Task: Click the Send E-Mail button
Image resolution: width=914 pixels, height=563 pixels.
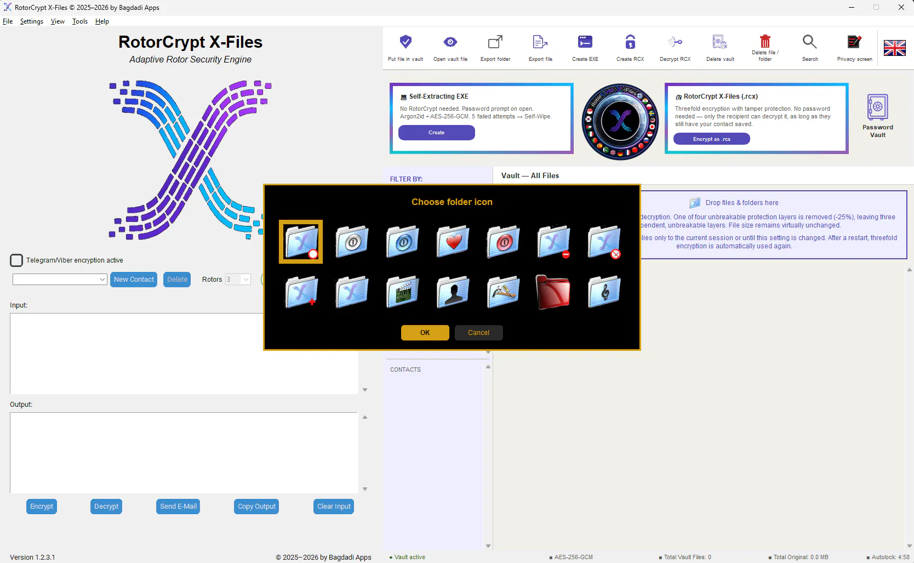Action: pyautogui.click(x=178, y=507)
